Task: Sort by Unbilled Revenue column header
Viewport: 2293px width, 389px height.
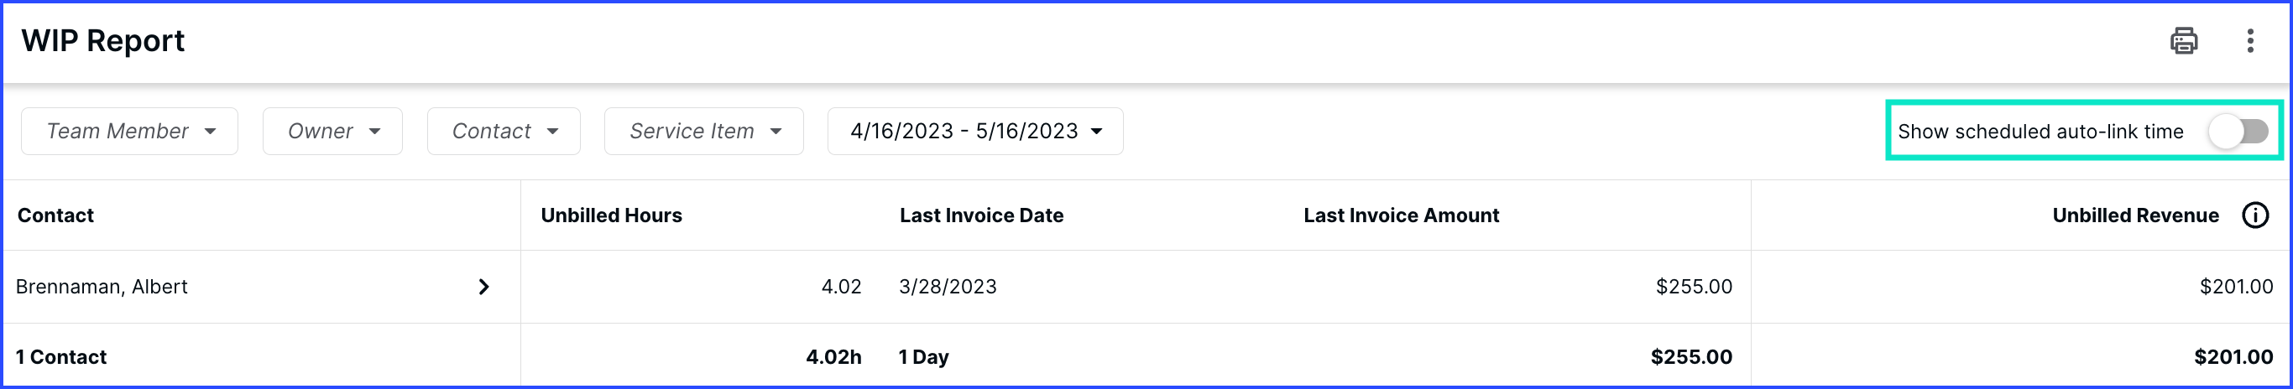Action: pyautogui.click(x=2135, y=215)
